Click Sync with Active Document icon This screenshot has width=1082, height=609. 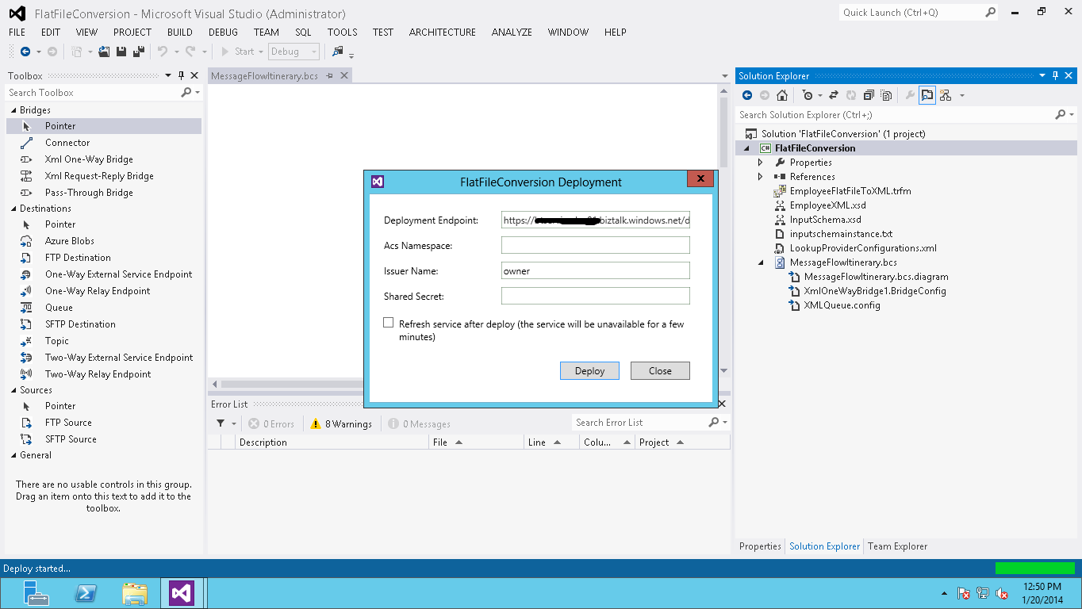point(834,95)
